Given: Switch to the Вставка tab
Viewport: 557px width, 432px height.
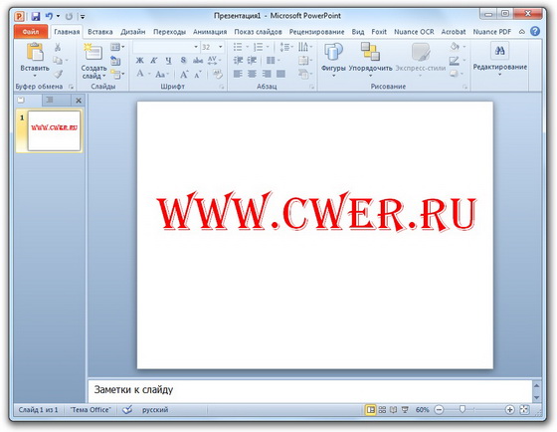Looking at the screenshot, I should [100, 32].
